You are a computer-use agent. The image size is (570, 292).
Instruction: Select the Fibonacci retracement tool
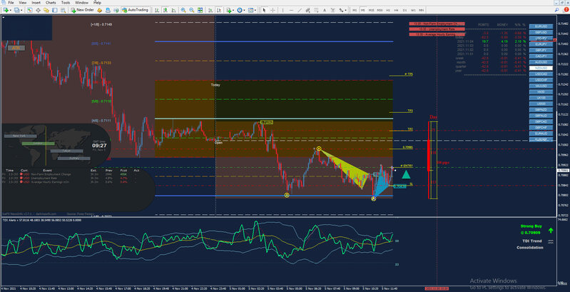pyautogui.click(x=316, y=10)
